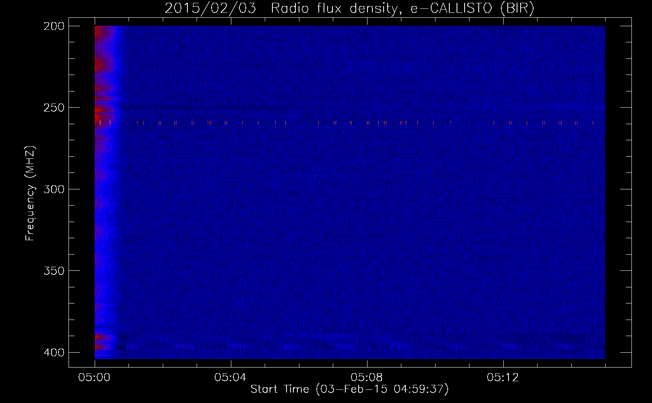This screenshot has height=403, width=652.
Task: Click the 400 frequency tick label
Action: pos(54,353)
